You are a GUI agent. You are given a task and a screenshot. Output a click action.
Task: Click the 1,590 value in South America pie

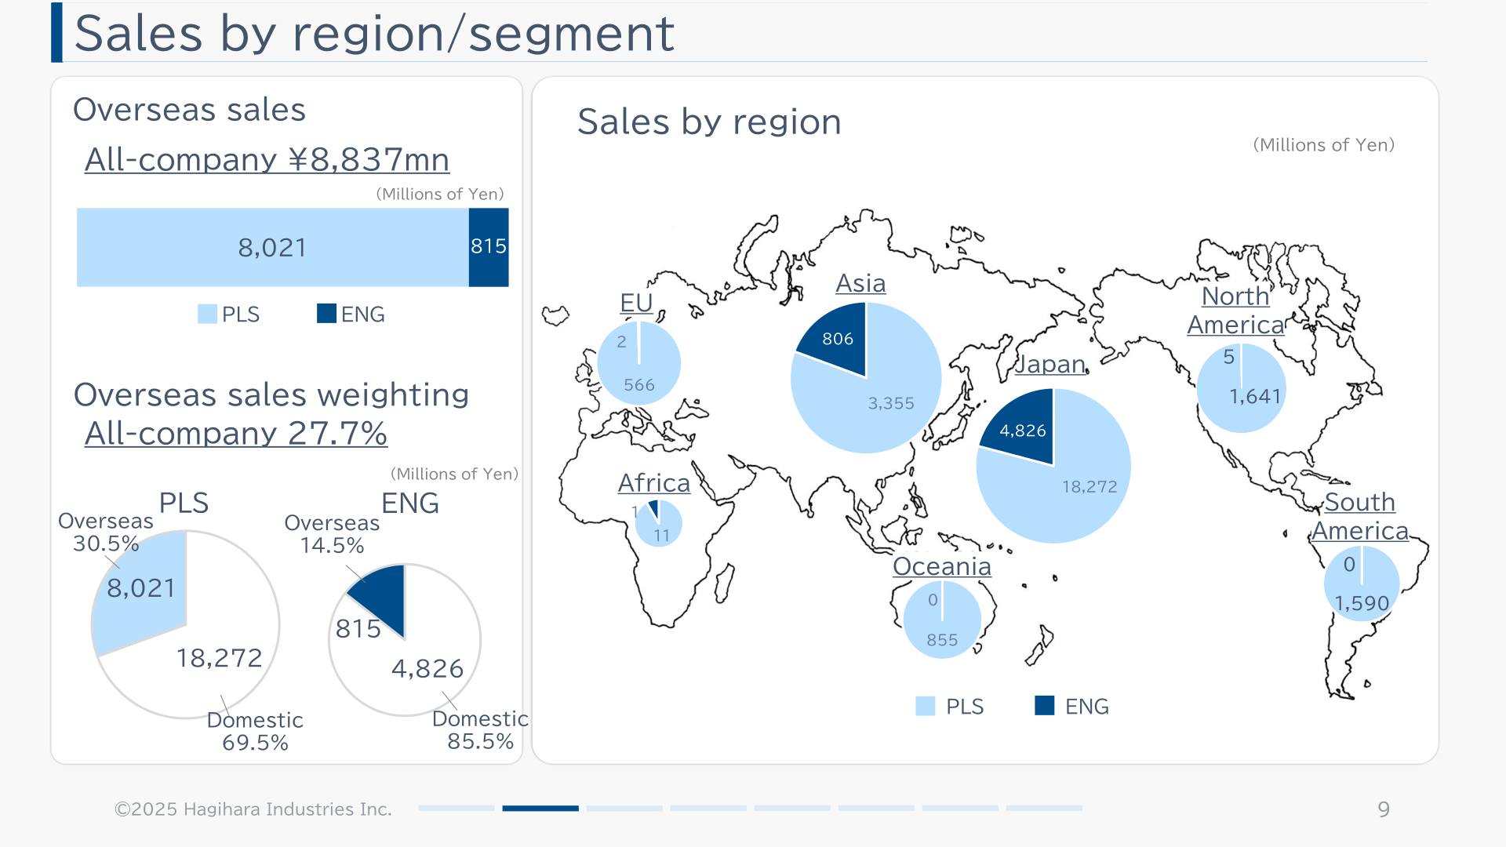pyautogui.click(x=1362, y=604)
